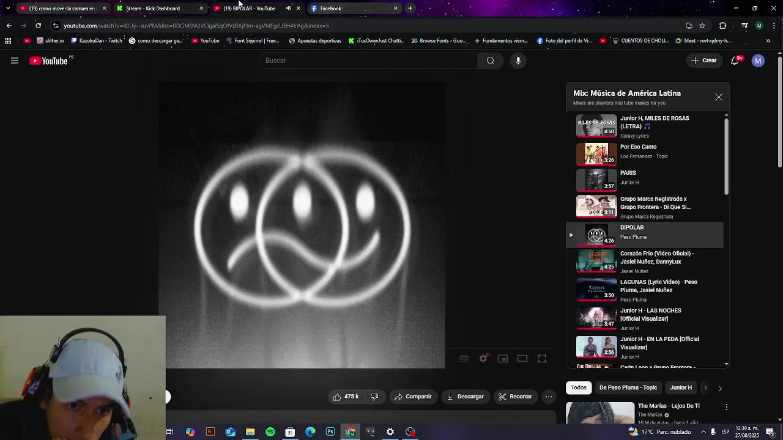The height and width of the screenshot is (440, 783).
Task: Click the page vertical scrollbar thumb
Action: click(779, 112)
